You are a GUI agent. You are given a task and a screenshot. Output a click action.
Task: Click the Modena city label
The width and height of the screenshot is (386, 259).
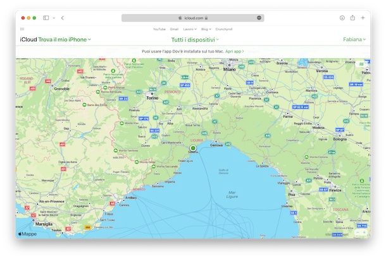pyautogui.click(x=318, y=128)
